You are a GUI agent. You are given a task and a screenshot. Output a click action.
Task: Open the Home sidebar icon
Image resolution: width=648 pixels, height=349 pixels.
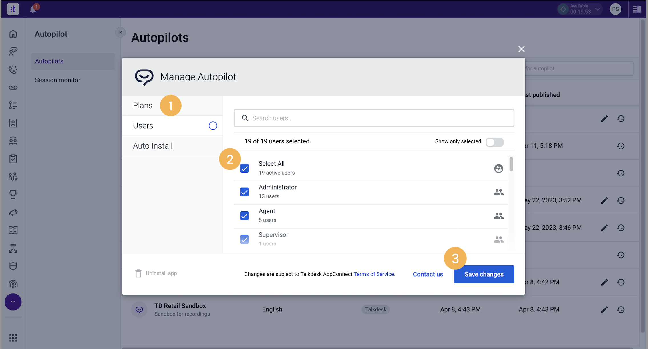[x=13, y=34]
